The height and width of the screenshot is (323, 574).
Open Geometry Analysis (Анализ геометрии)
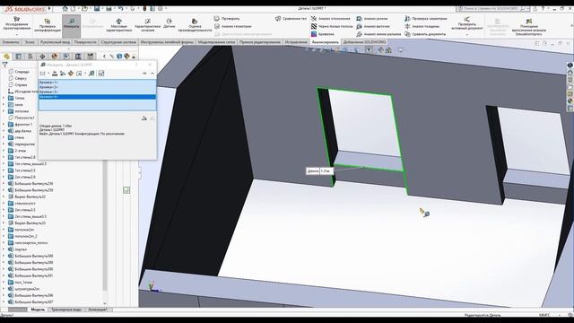coord(233,26)
